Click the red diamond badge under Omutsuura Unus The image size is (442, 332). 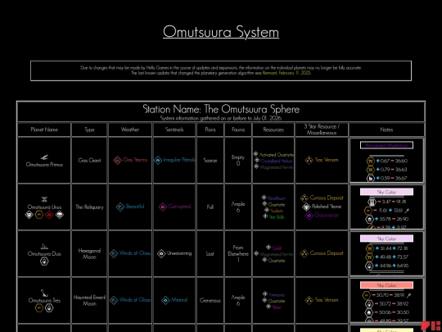pyautogui.click(x=49, y=215)
